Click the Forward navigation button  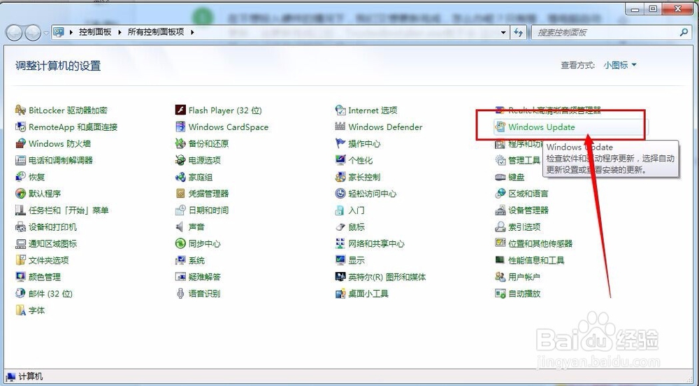tap(33, 33)
